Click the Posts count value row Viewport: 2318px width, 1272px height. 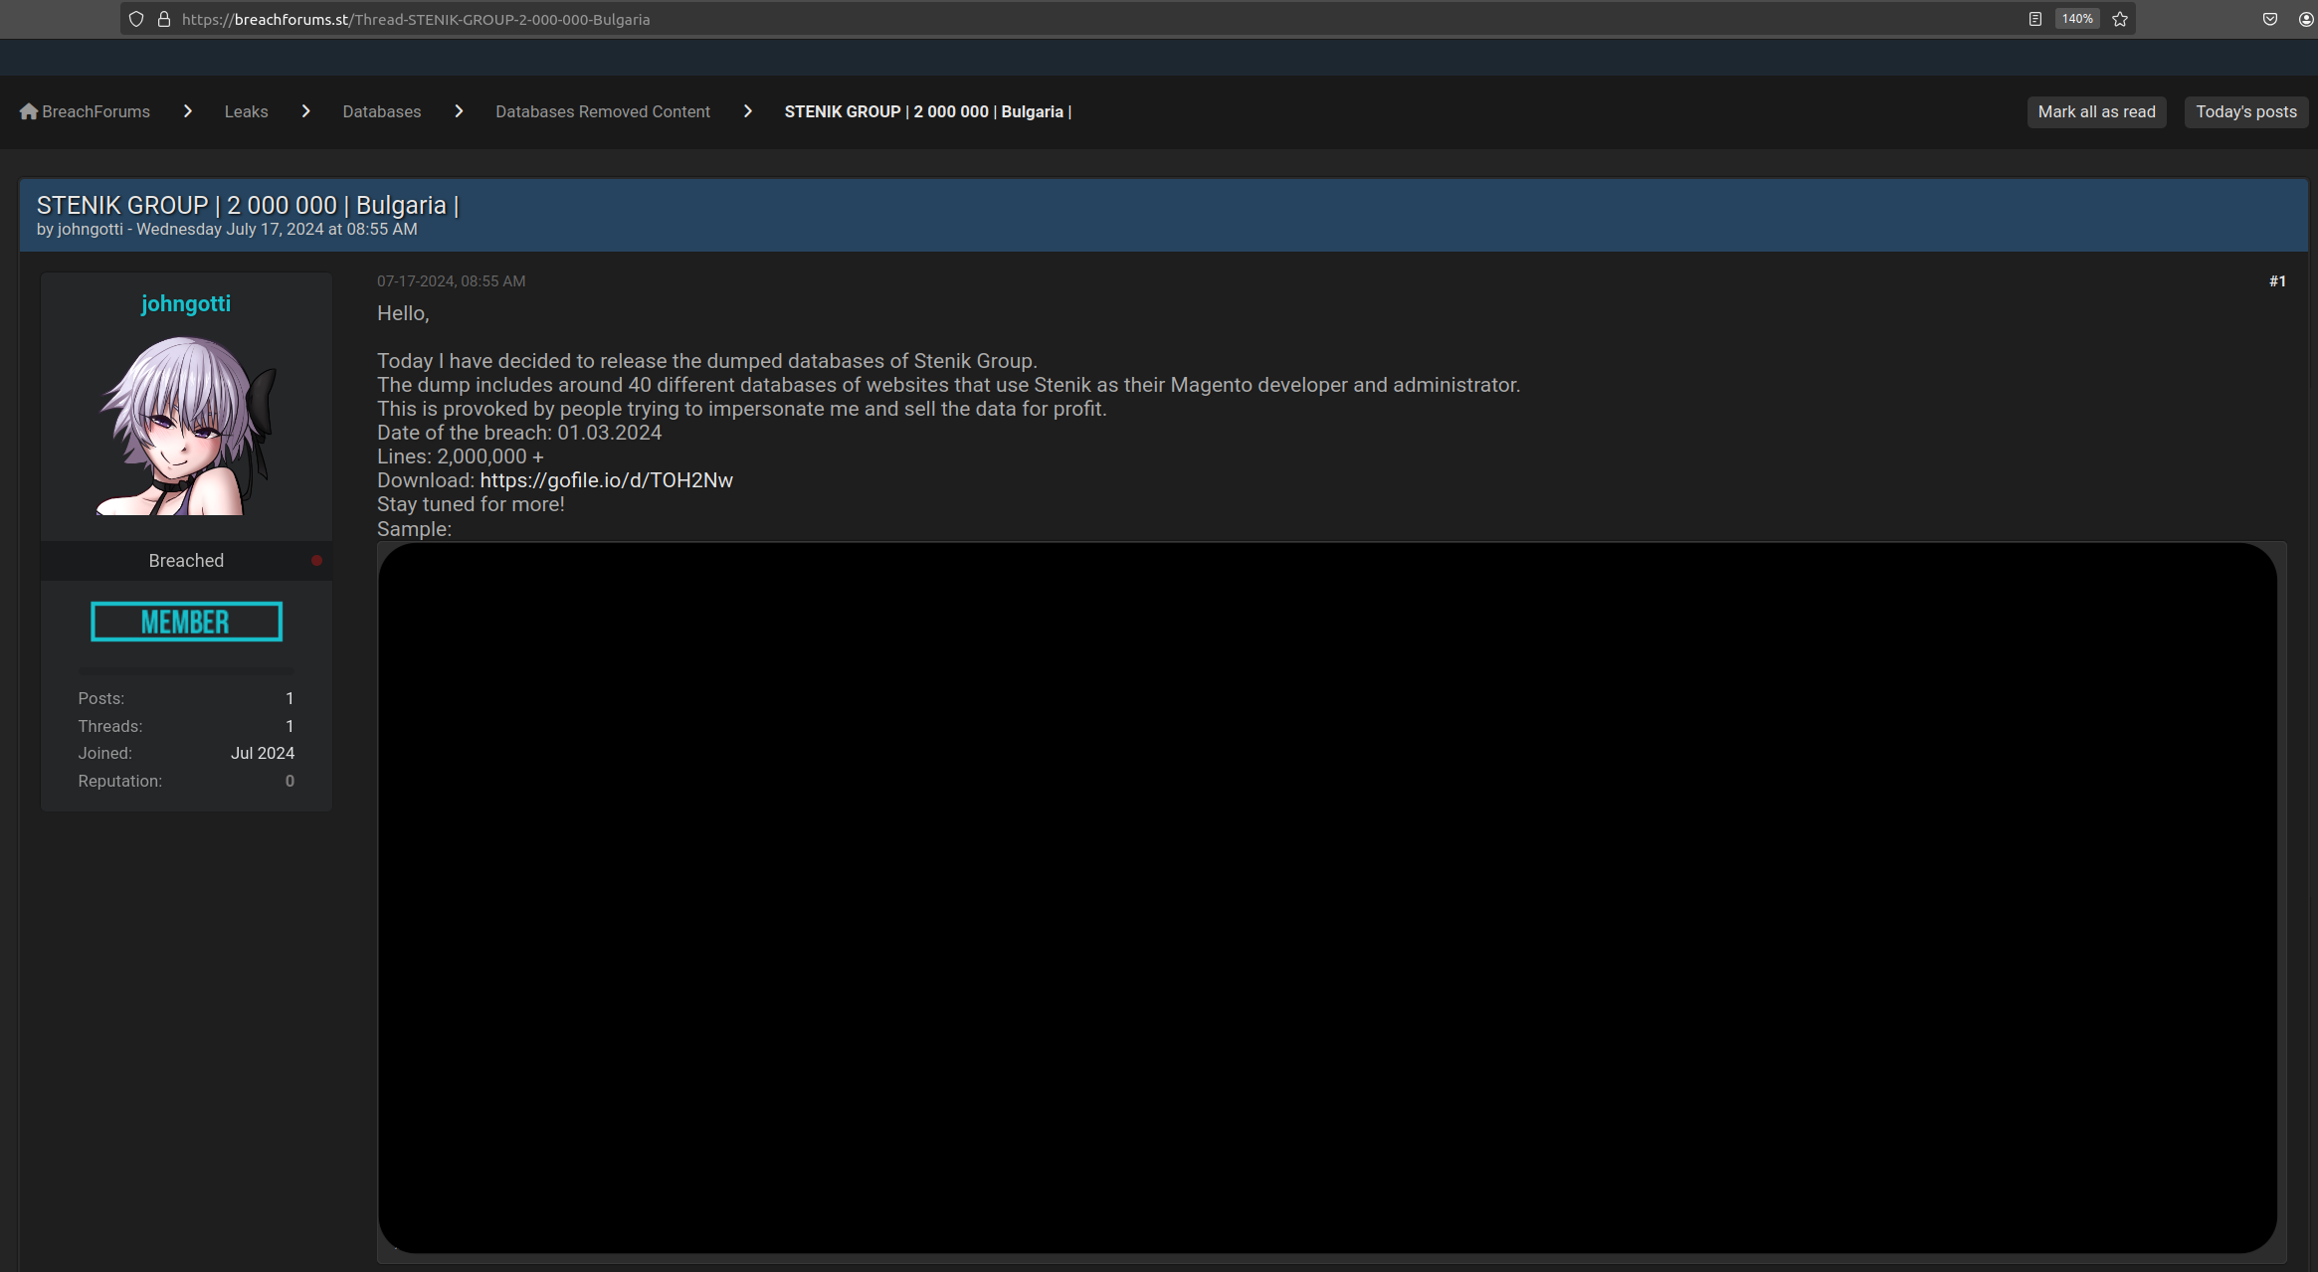pos(186,698)
